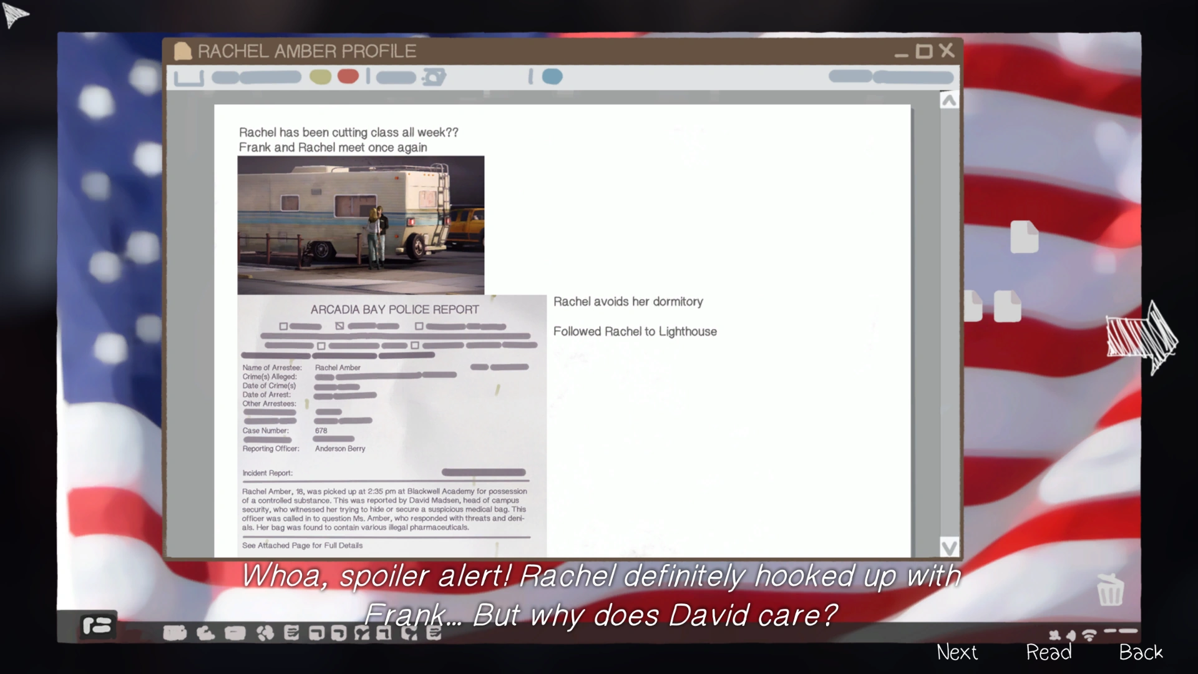1198x674 pixels.
Task: Click the wifi icon in system tray
Action: click(x=1089, y=635)
